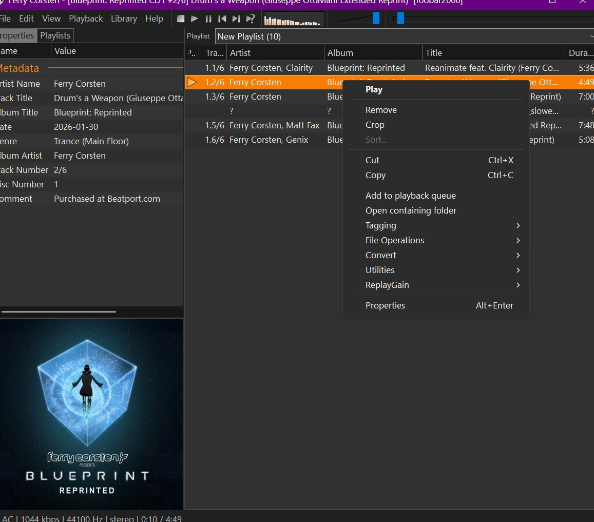594x522 pixels.
Task: Jump to the previous track
Action: pyautogui.click(x=222, y=18)
